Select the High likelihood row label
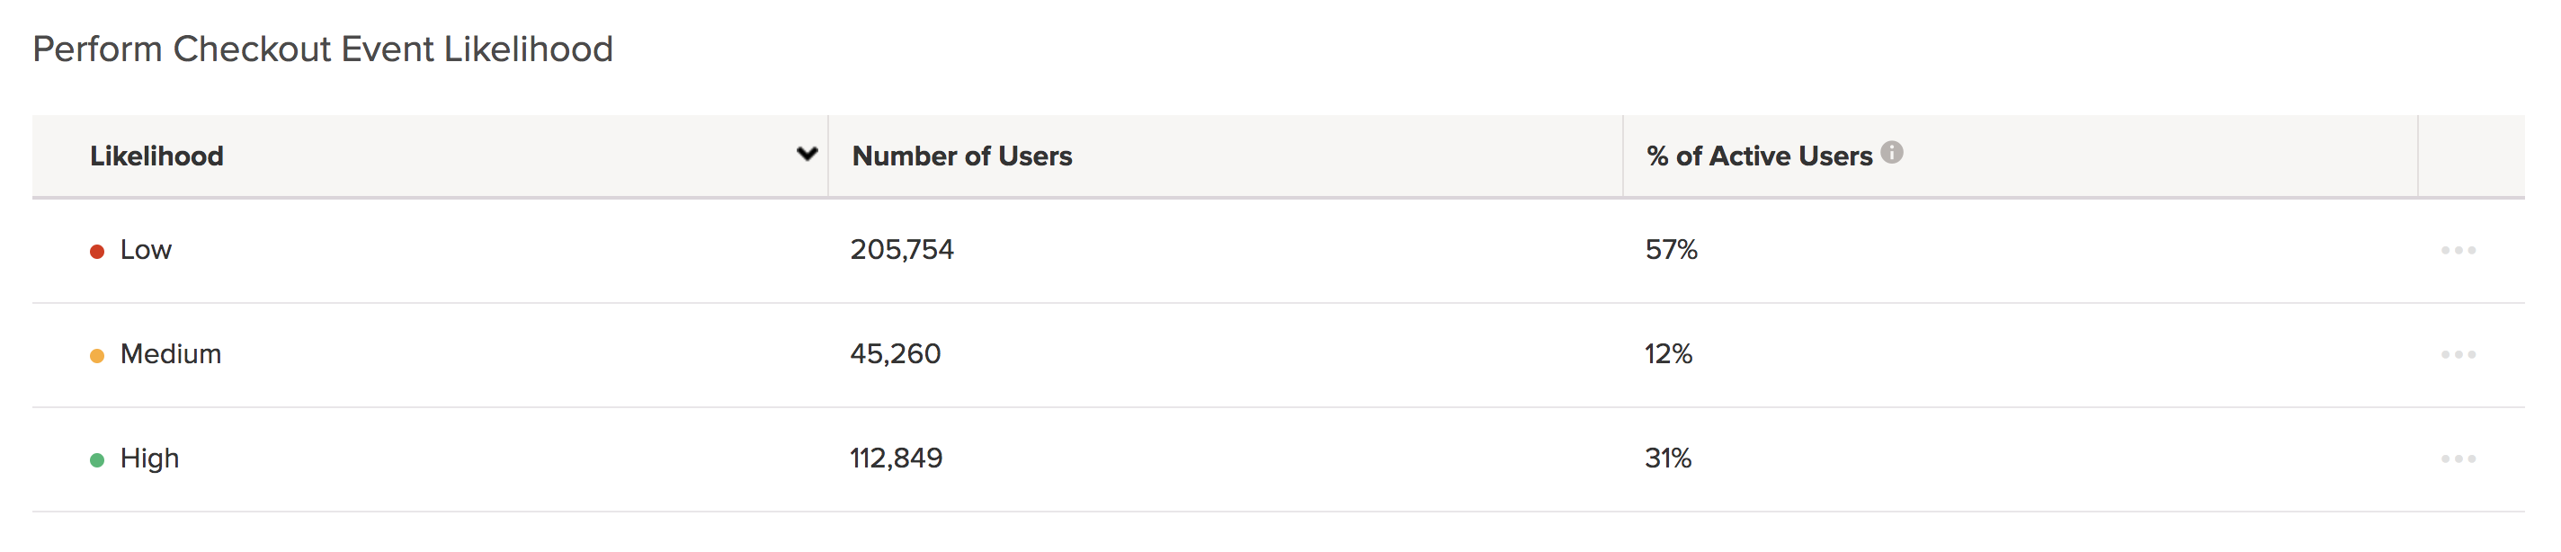 [150, 459]
